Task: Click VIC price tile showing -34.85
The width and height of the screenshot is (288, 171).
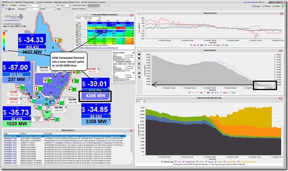Action: pyautogui.click(x=96, y=109)
